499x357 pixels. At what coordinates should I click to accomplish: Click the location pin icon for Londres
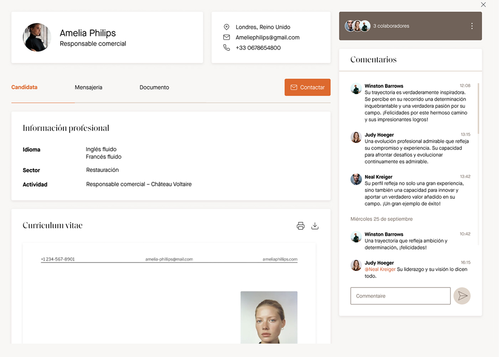[227, 27]
